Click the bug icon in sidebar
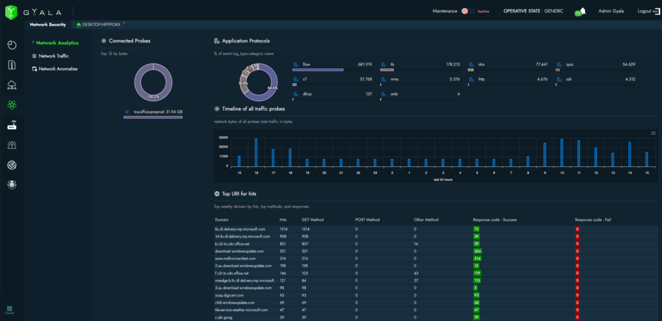The height and width of the screenshot is (321, 662). [12, 185]
